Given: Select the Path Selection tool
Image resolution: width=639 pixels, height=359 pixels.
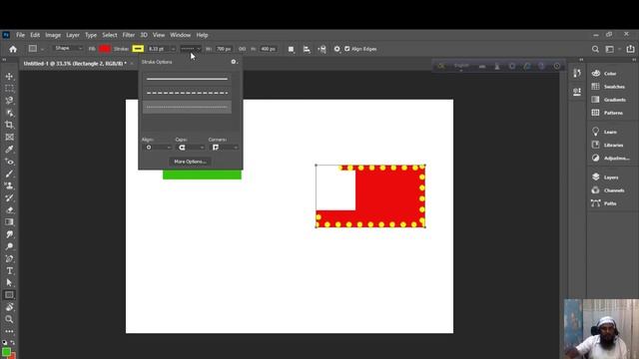Looking at the screenshot, I should [x=9, y=283].
